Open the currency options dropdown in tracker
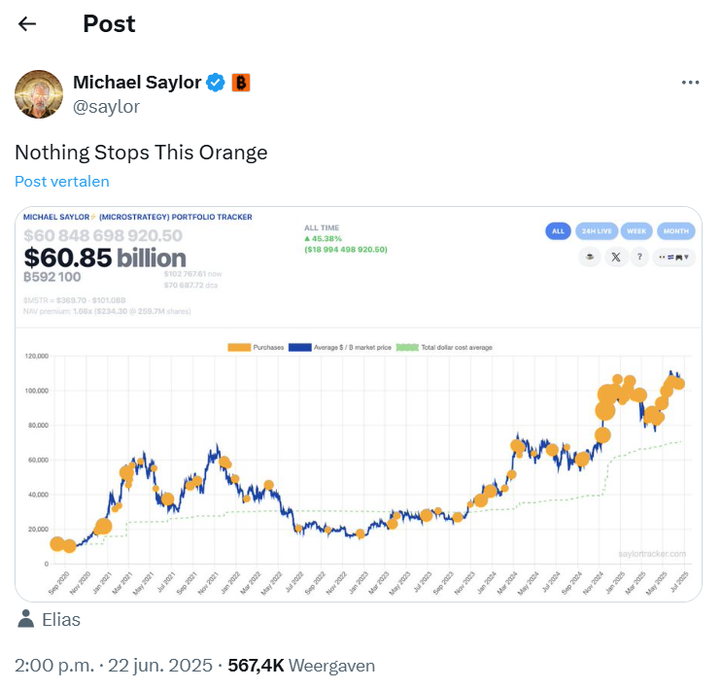The width and height of the screenshot is (721, 689). (673, 258)
